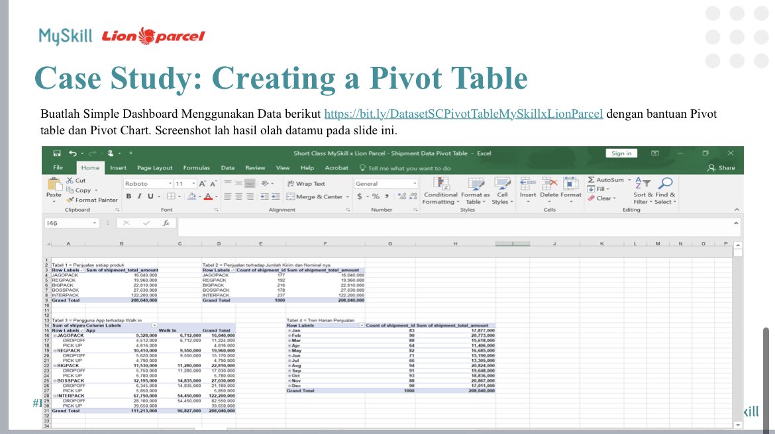Viewport: 775px width, 434px height.
Task: Click the Sign in button
Action: click(x=621, y=153)
